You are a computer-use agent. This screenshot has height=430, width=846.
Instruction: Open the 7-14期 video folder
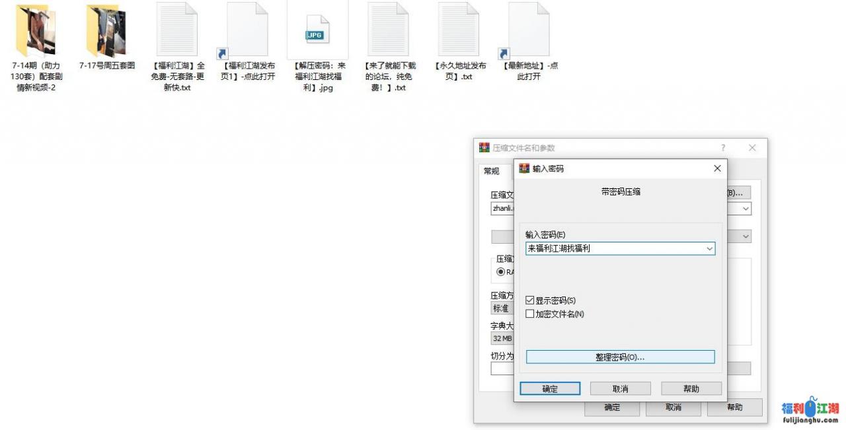coord(36,31)
